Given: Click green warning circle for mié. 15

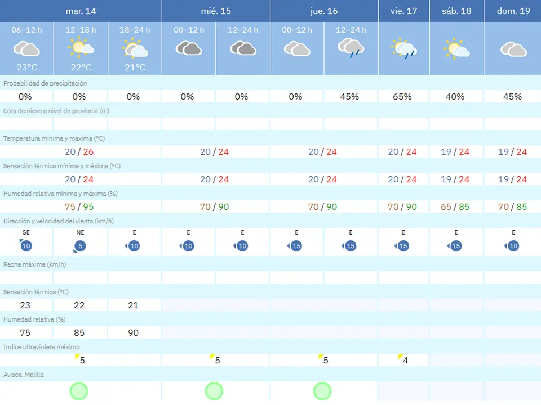Looking at the screenshot, I should tap(214, 391).
